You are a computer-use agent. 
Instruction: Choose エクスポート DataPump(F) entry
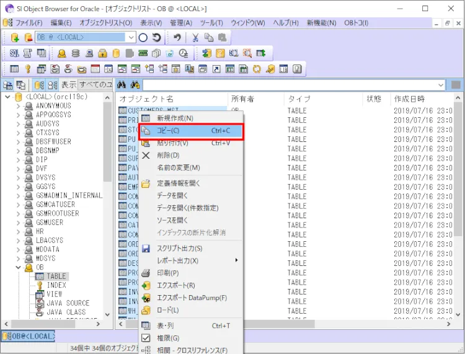[192, 298]
